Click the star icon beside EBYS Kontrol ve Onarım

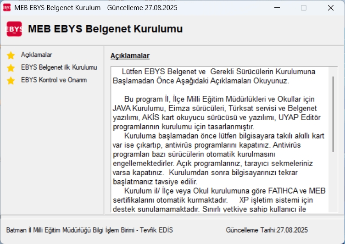11,81
